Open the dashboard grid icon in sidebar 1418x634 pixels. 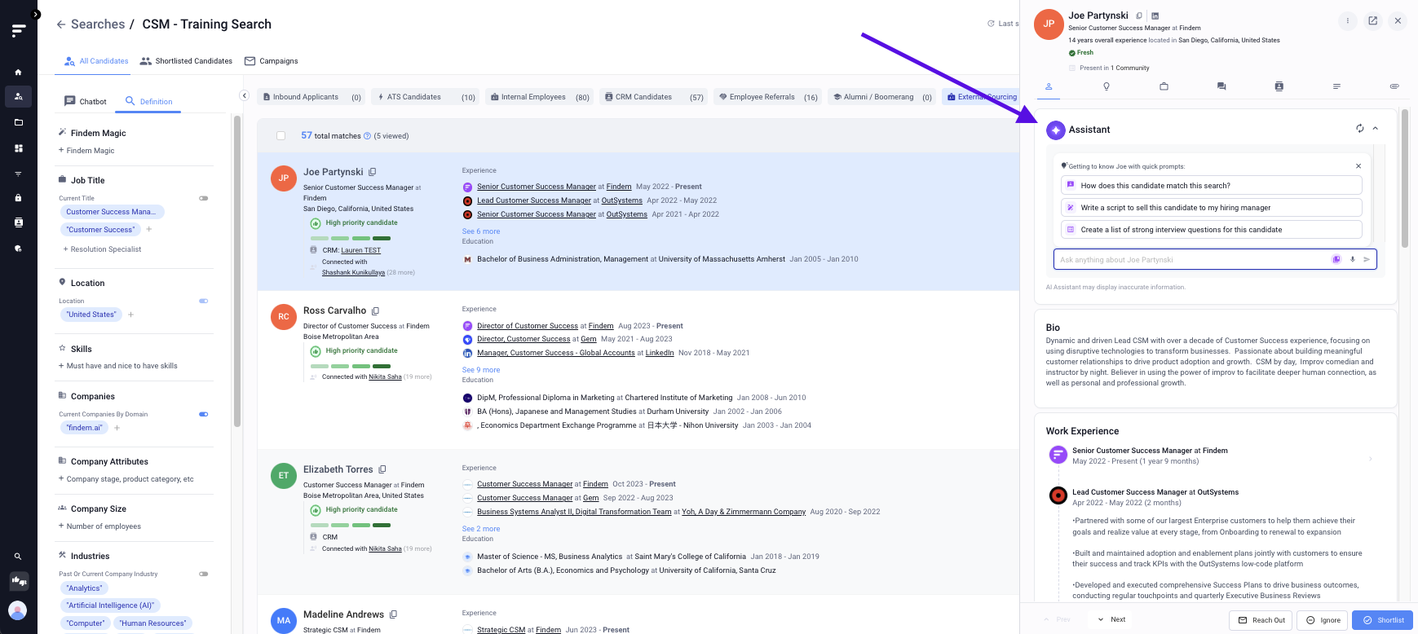pyautogui.click(x=18, y=148)
